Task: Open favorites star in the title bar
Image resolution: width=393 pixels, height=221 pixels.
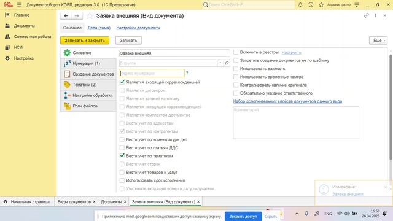Action: (321, 4)
